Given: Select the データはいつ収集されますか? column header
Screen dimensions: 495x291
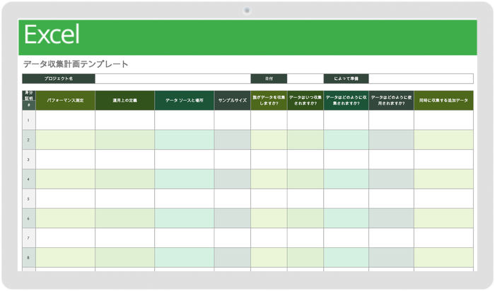Looking at the screenshot, I should pos(305,100).
